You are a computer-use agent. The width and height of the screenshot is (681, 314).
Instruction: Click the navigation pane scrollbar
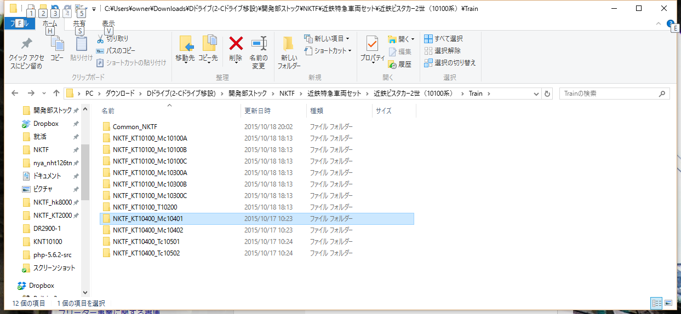[85, 172]
